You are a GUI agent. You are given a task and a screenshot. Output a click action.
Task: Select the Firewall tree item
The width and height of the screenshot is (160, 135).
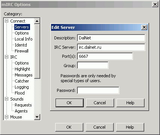click(x=21, y=51)
